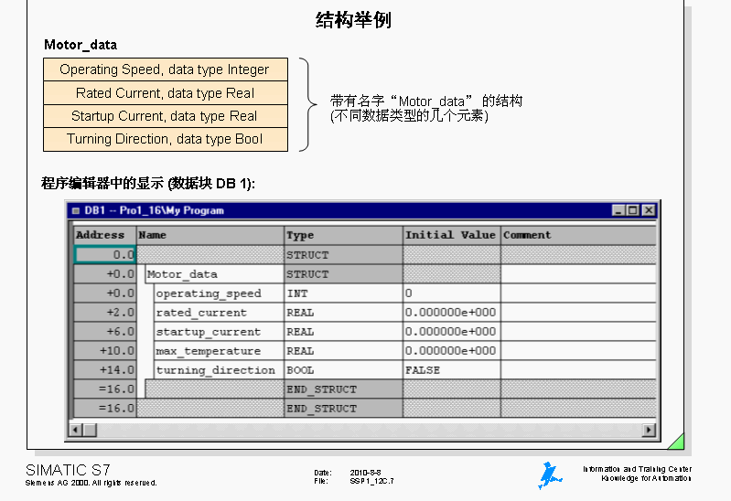Click the DB1 window title bar icon

coord(75,210)
